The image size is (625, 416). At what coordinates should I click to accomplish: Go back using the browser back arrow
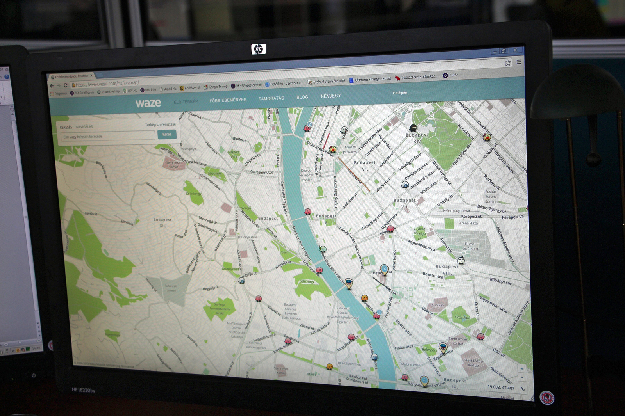52,86
